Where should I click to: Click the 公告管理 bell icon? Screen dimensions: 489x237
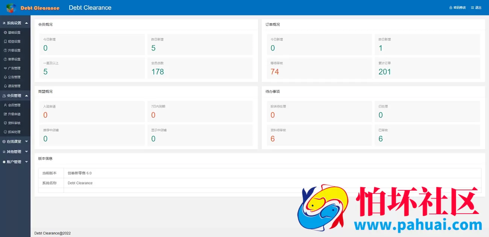tap(5, 77)
